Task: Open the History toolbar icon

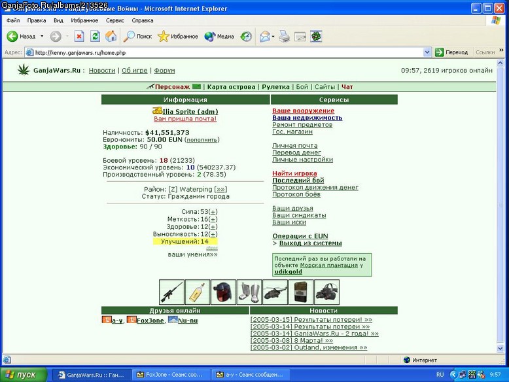Action: [x=246, y=37]
